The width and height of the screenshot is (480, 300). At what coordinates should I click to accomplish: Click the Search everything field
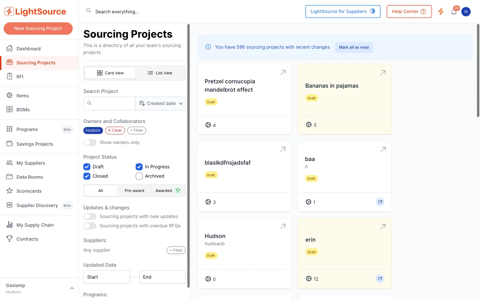coord(117,12)
